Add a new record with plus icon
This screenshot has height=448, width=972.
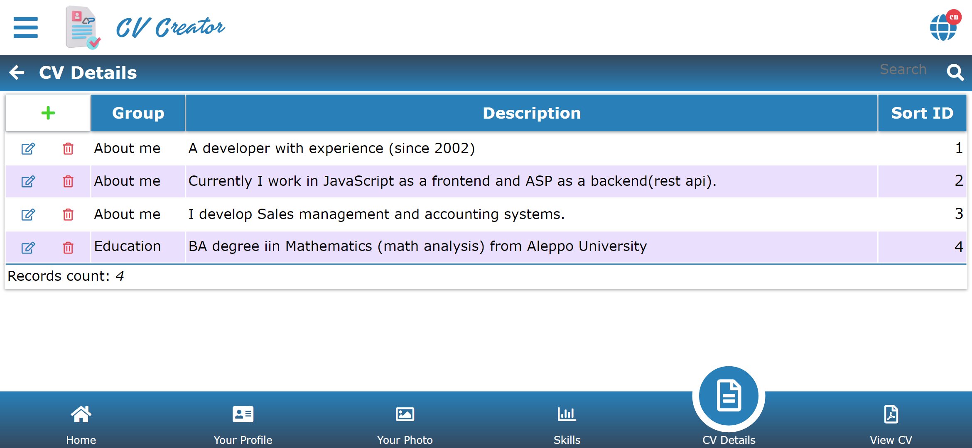pyautogui.click(x=48, y=113)
